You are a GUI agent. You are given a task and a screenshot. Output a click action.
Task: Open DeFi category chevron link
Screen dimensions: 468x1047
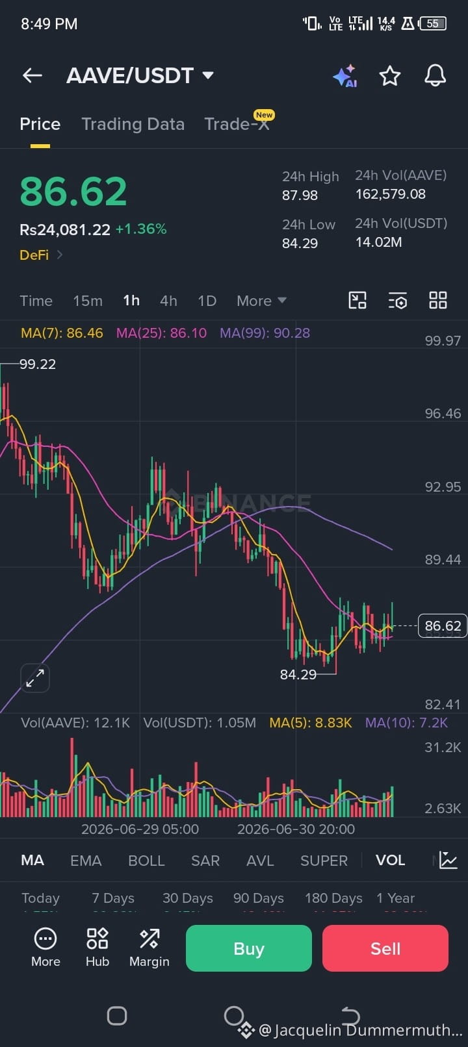[60, 255]
